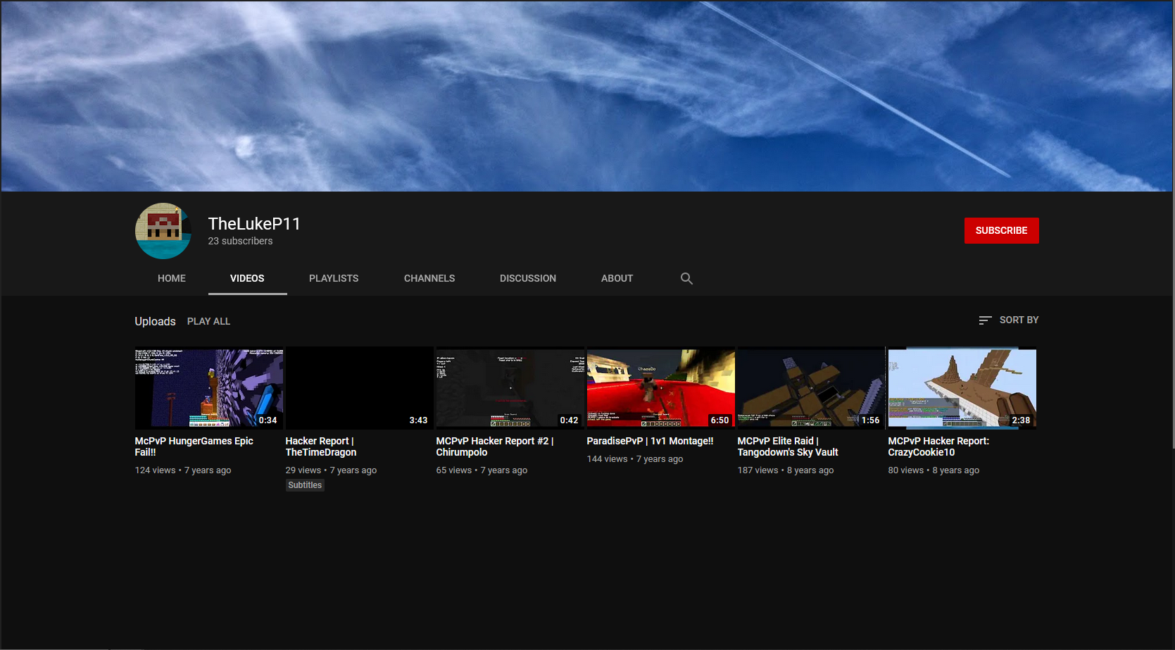Click the page vertical scrollbar
Viewport: 1175px width, 650px height.
[x=1172, y=224]
